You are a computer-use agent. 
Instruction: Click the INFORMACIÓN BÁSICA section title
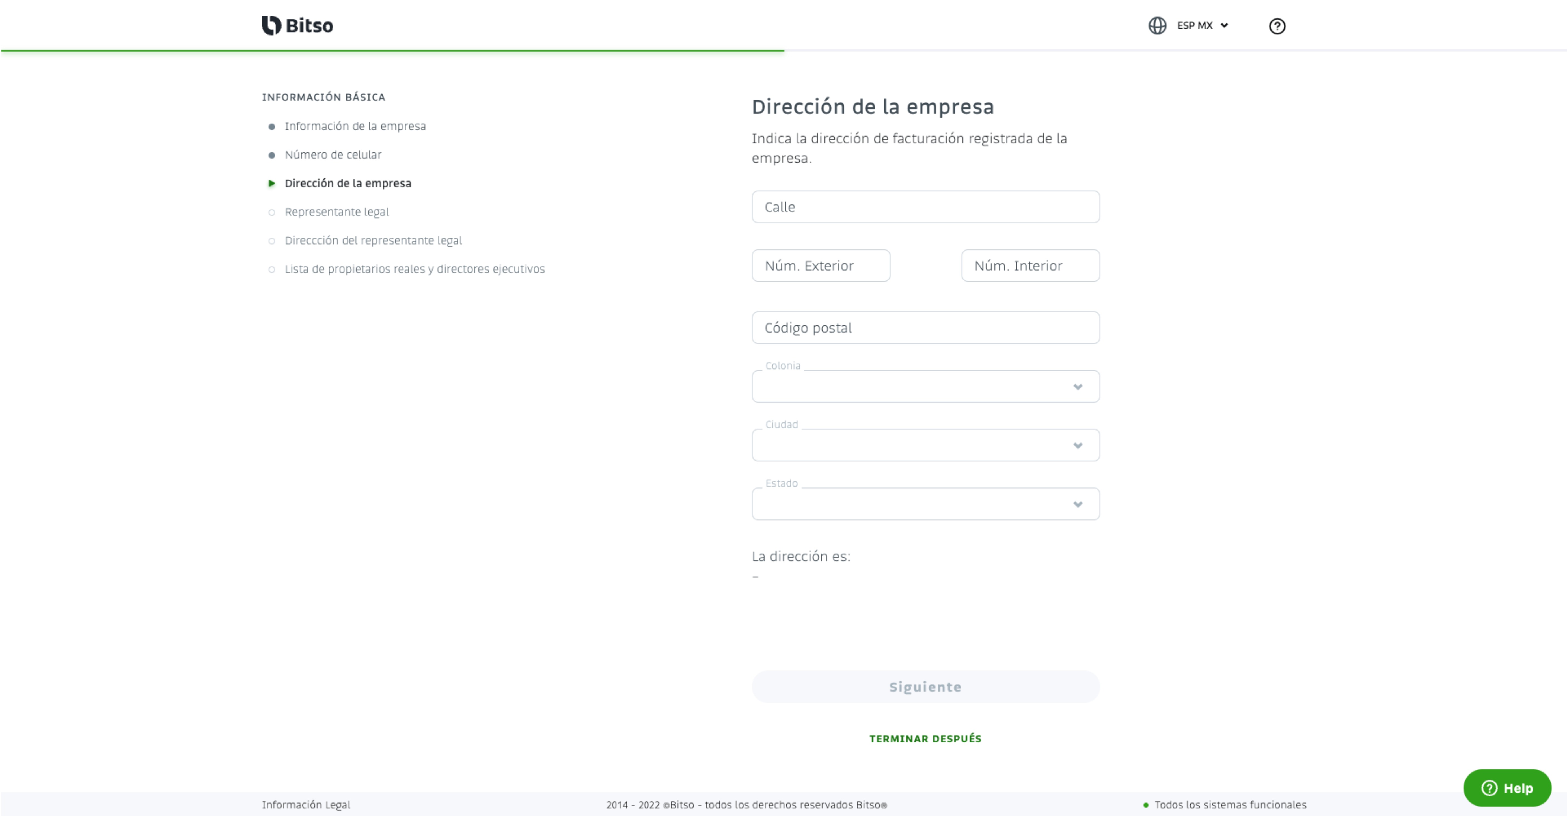(x=324, y=97)
